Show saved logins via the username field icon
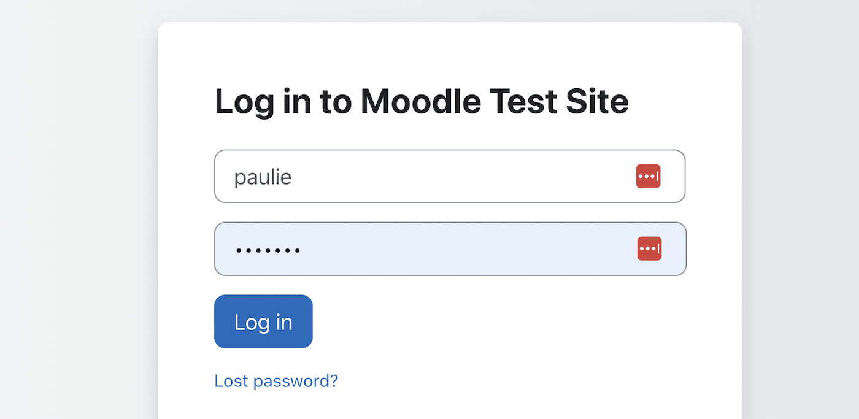The width and height of the screenshot is (859, 419). pos(648,177)
